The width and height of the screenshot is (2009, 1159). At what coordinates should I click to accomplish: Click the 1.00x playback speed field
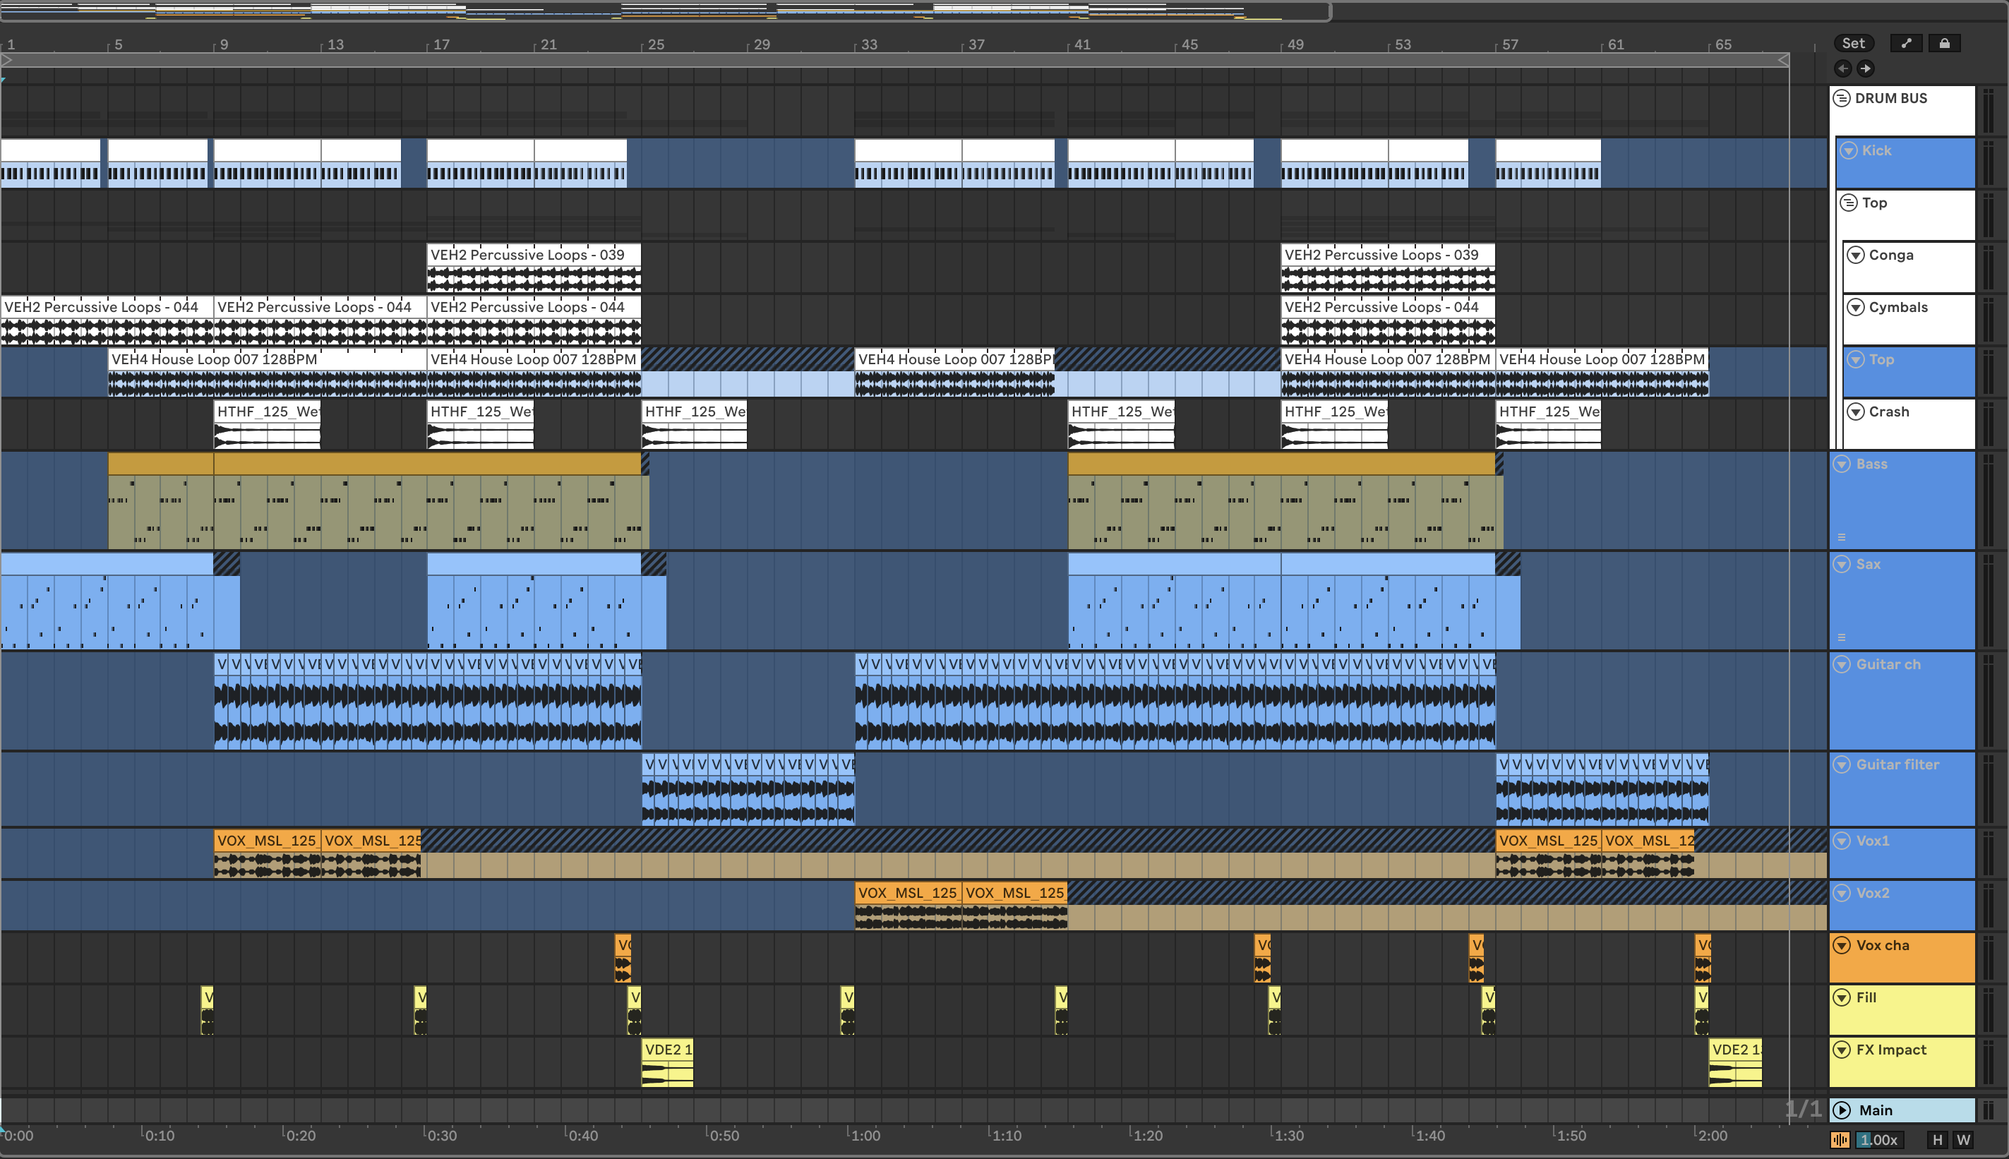click(1879, 1139)
